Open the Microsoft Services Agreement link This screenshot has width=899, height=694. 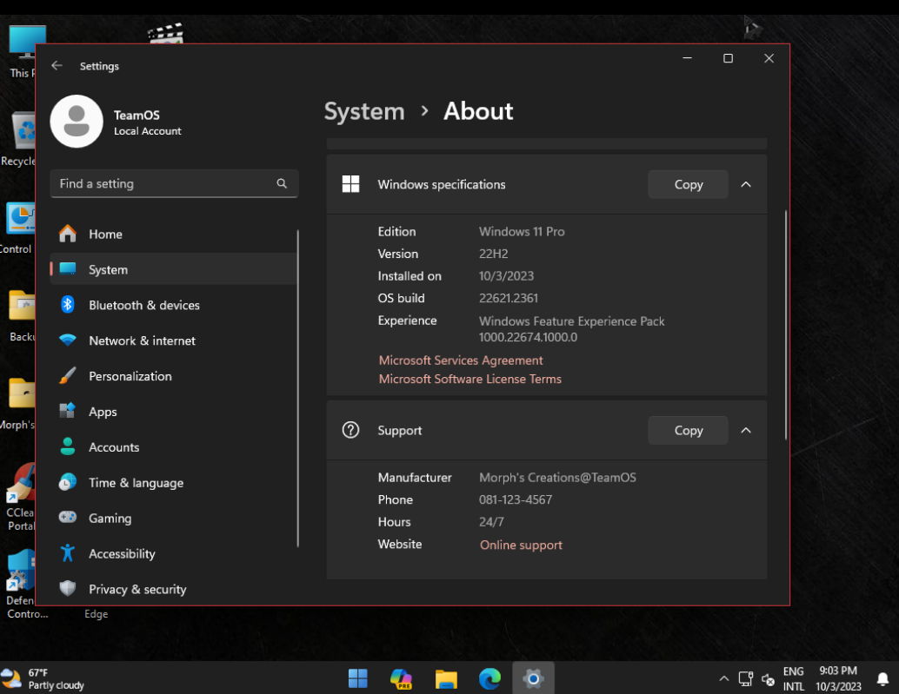coord(461,360)
